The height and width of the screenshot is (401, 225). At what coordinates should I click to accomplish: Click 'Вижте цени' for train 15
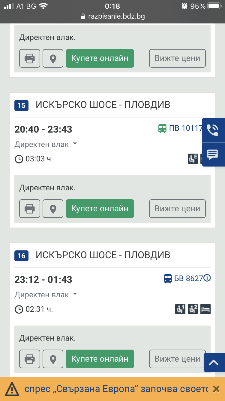[x=177, y=208]
